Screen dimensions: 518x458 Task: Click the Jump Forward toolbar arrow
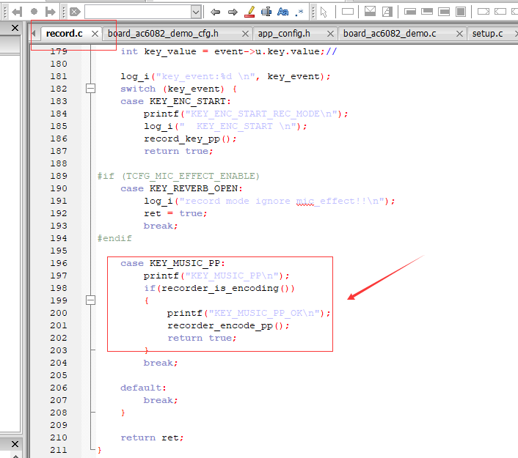[50, 12]
